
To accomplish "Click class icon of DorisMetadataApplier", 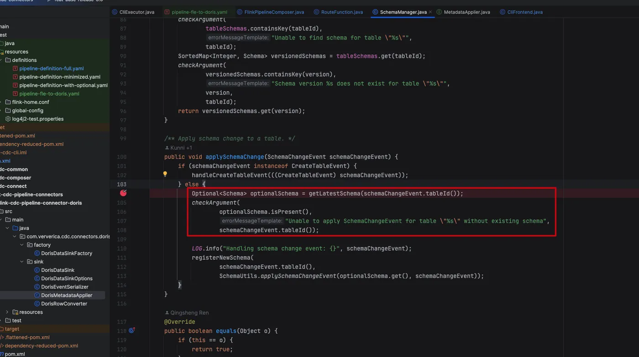I will (x=37, y=295).
